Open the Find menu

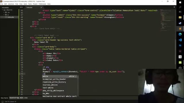point(17,4)
